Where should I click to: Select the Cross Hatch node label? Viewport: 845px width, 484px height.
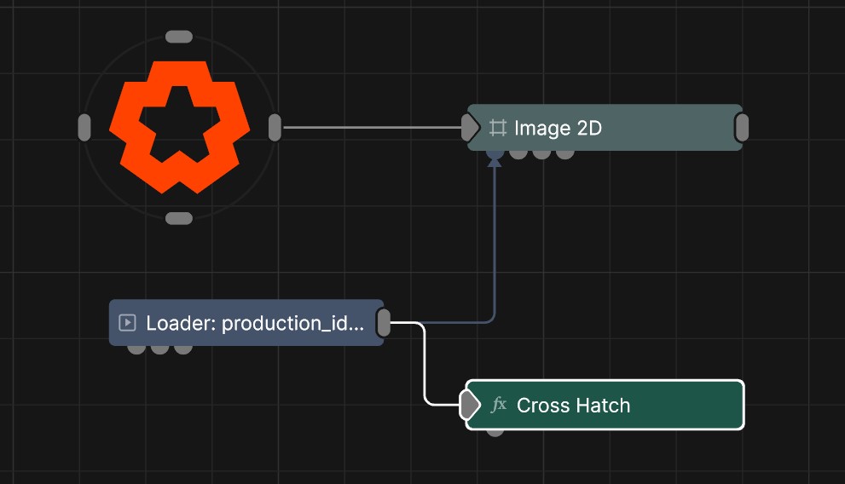pos(573,405)
